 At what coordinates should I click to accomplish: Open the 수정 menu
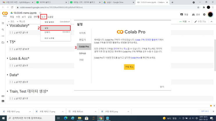click(x=18, y=17)
